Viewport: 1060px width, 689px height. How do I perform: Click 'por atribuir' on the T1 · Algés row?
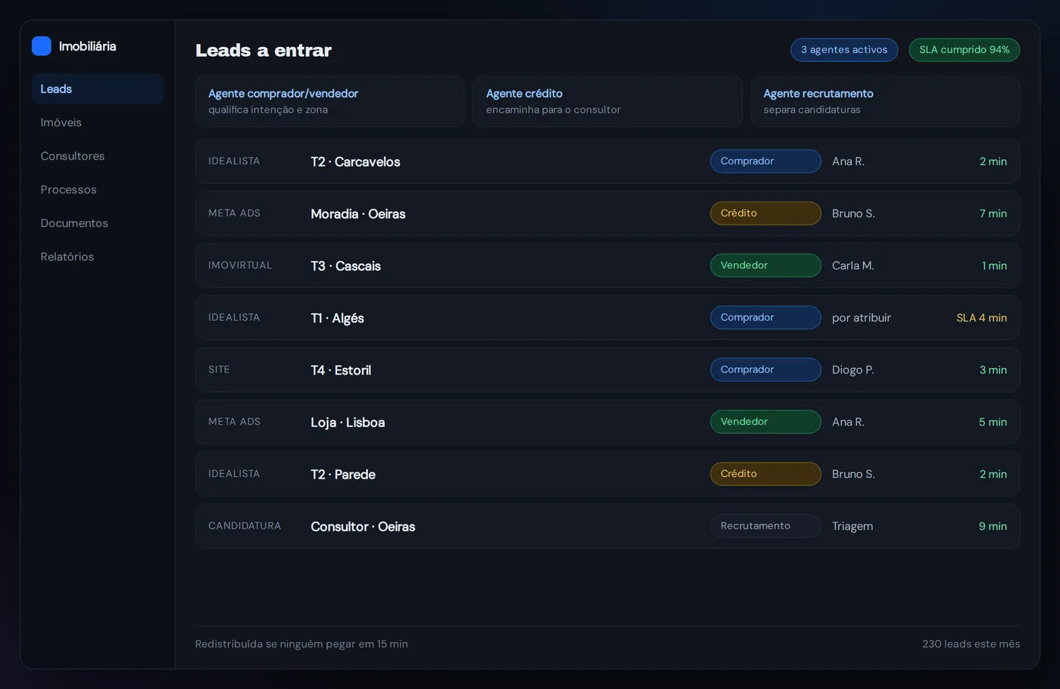pos(862,318)
